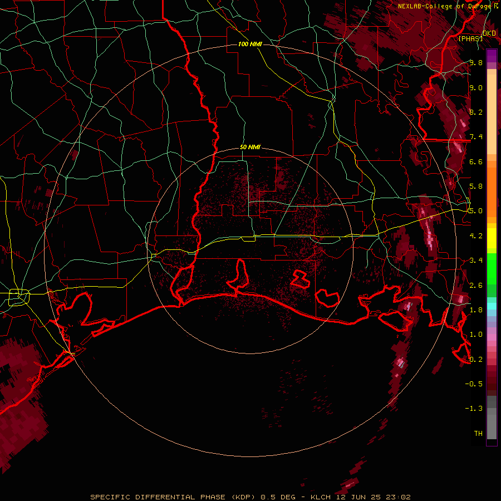The width and height of the screenshot is (501, 501).
Task: Click the -1.3 value on the scale
Action: coord(474,409)
